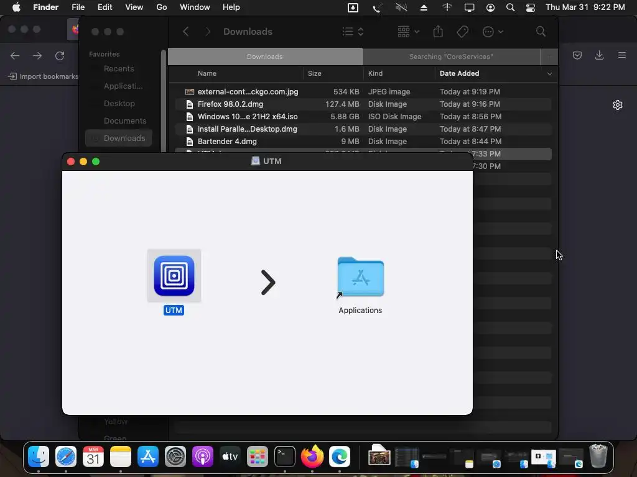
Task: Select Install Parallels Desktop.dmg file
Action: pos(363,129)
